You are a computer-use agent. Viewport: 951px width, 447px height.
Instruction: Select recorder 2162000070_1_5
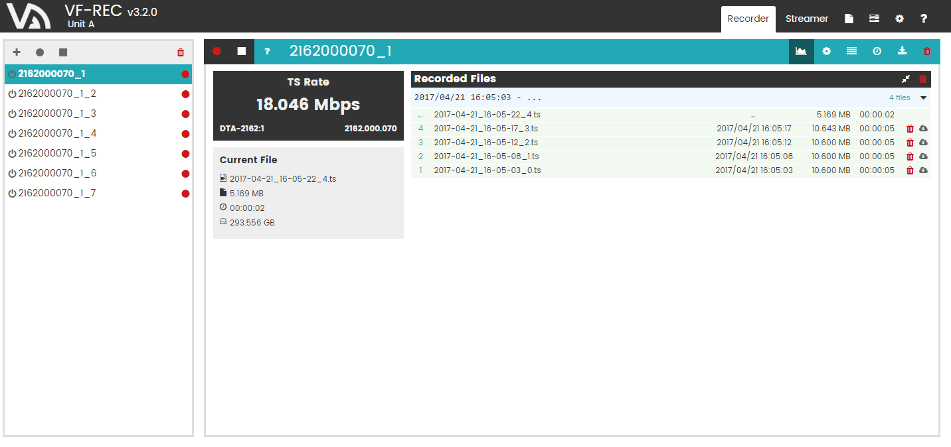98,153
